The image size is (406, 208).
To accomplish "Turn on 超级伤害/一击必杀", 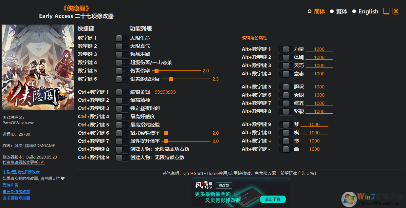I will click(x=122, y=63).
